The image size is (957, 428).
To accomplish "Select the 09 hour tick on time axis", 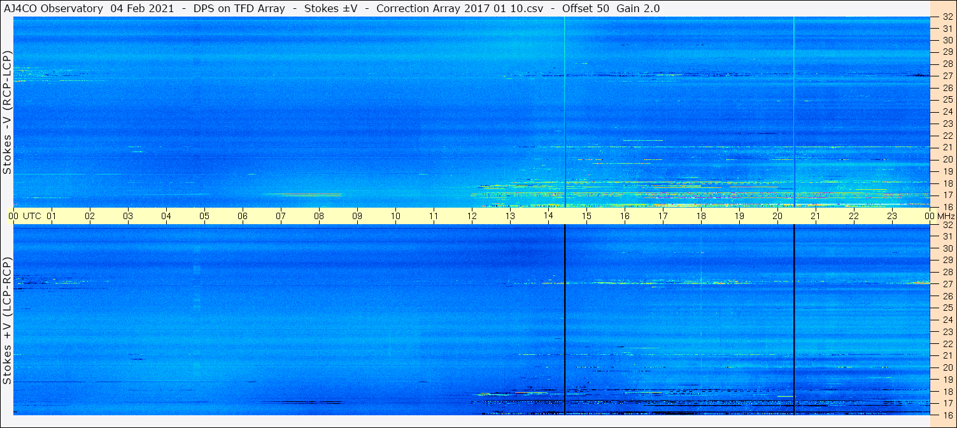I will (x=357, y=216).
